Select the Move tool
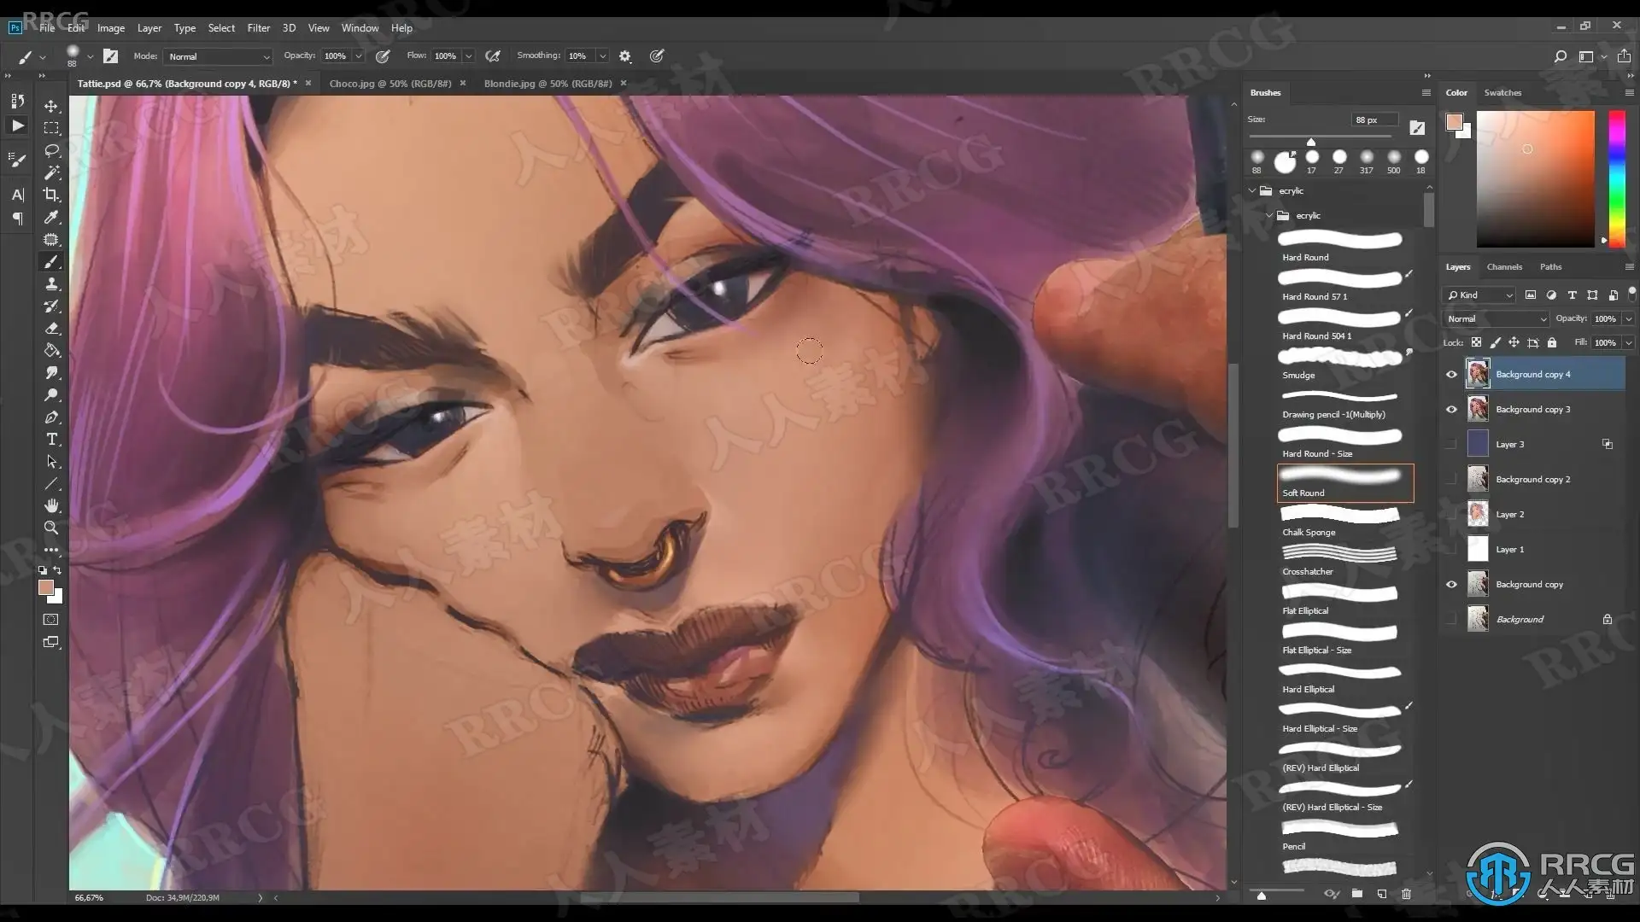The height and width of the screenshot is (922, 1640). point(51,106)
